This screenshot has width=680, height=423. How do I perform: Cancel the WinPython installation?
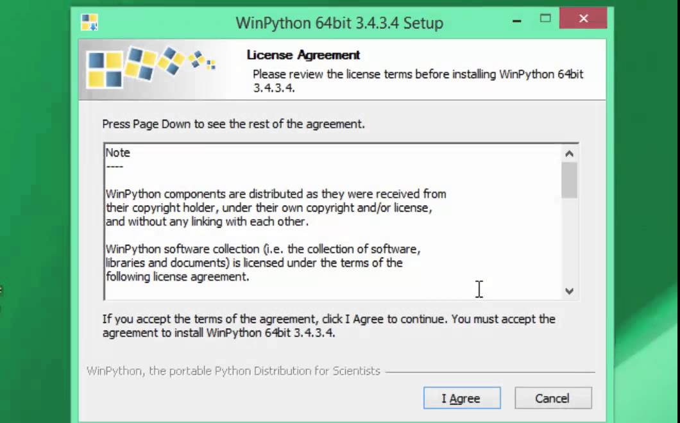pos(552,398)
